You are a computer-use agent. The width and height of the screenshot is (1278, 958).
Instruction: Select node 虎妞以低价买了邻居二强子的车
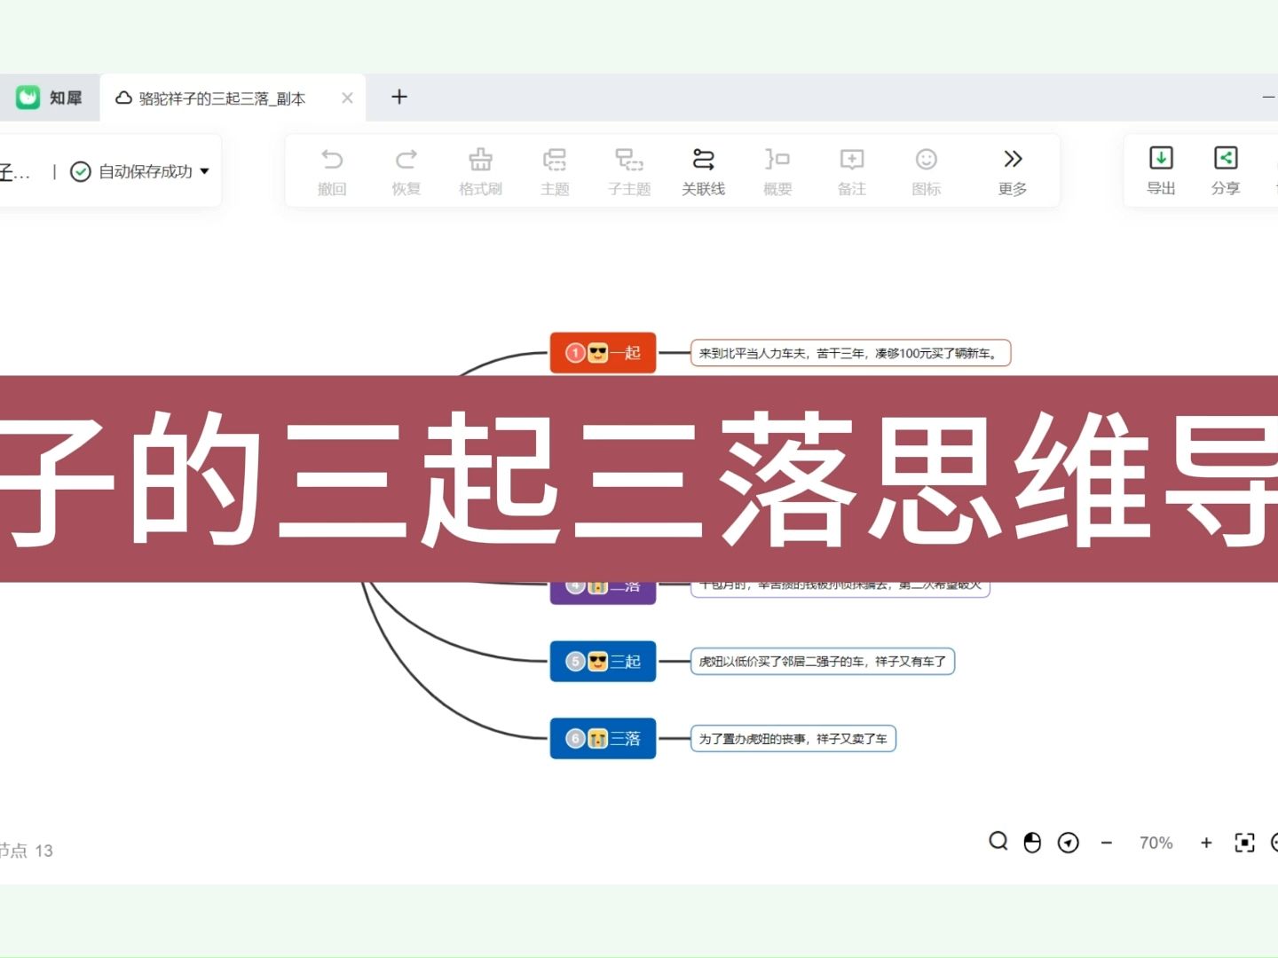click(822, 661)
